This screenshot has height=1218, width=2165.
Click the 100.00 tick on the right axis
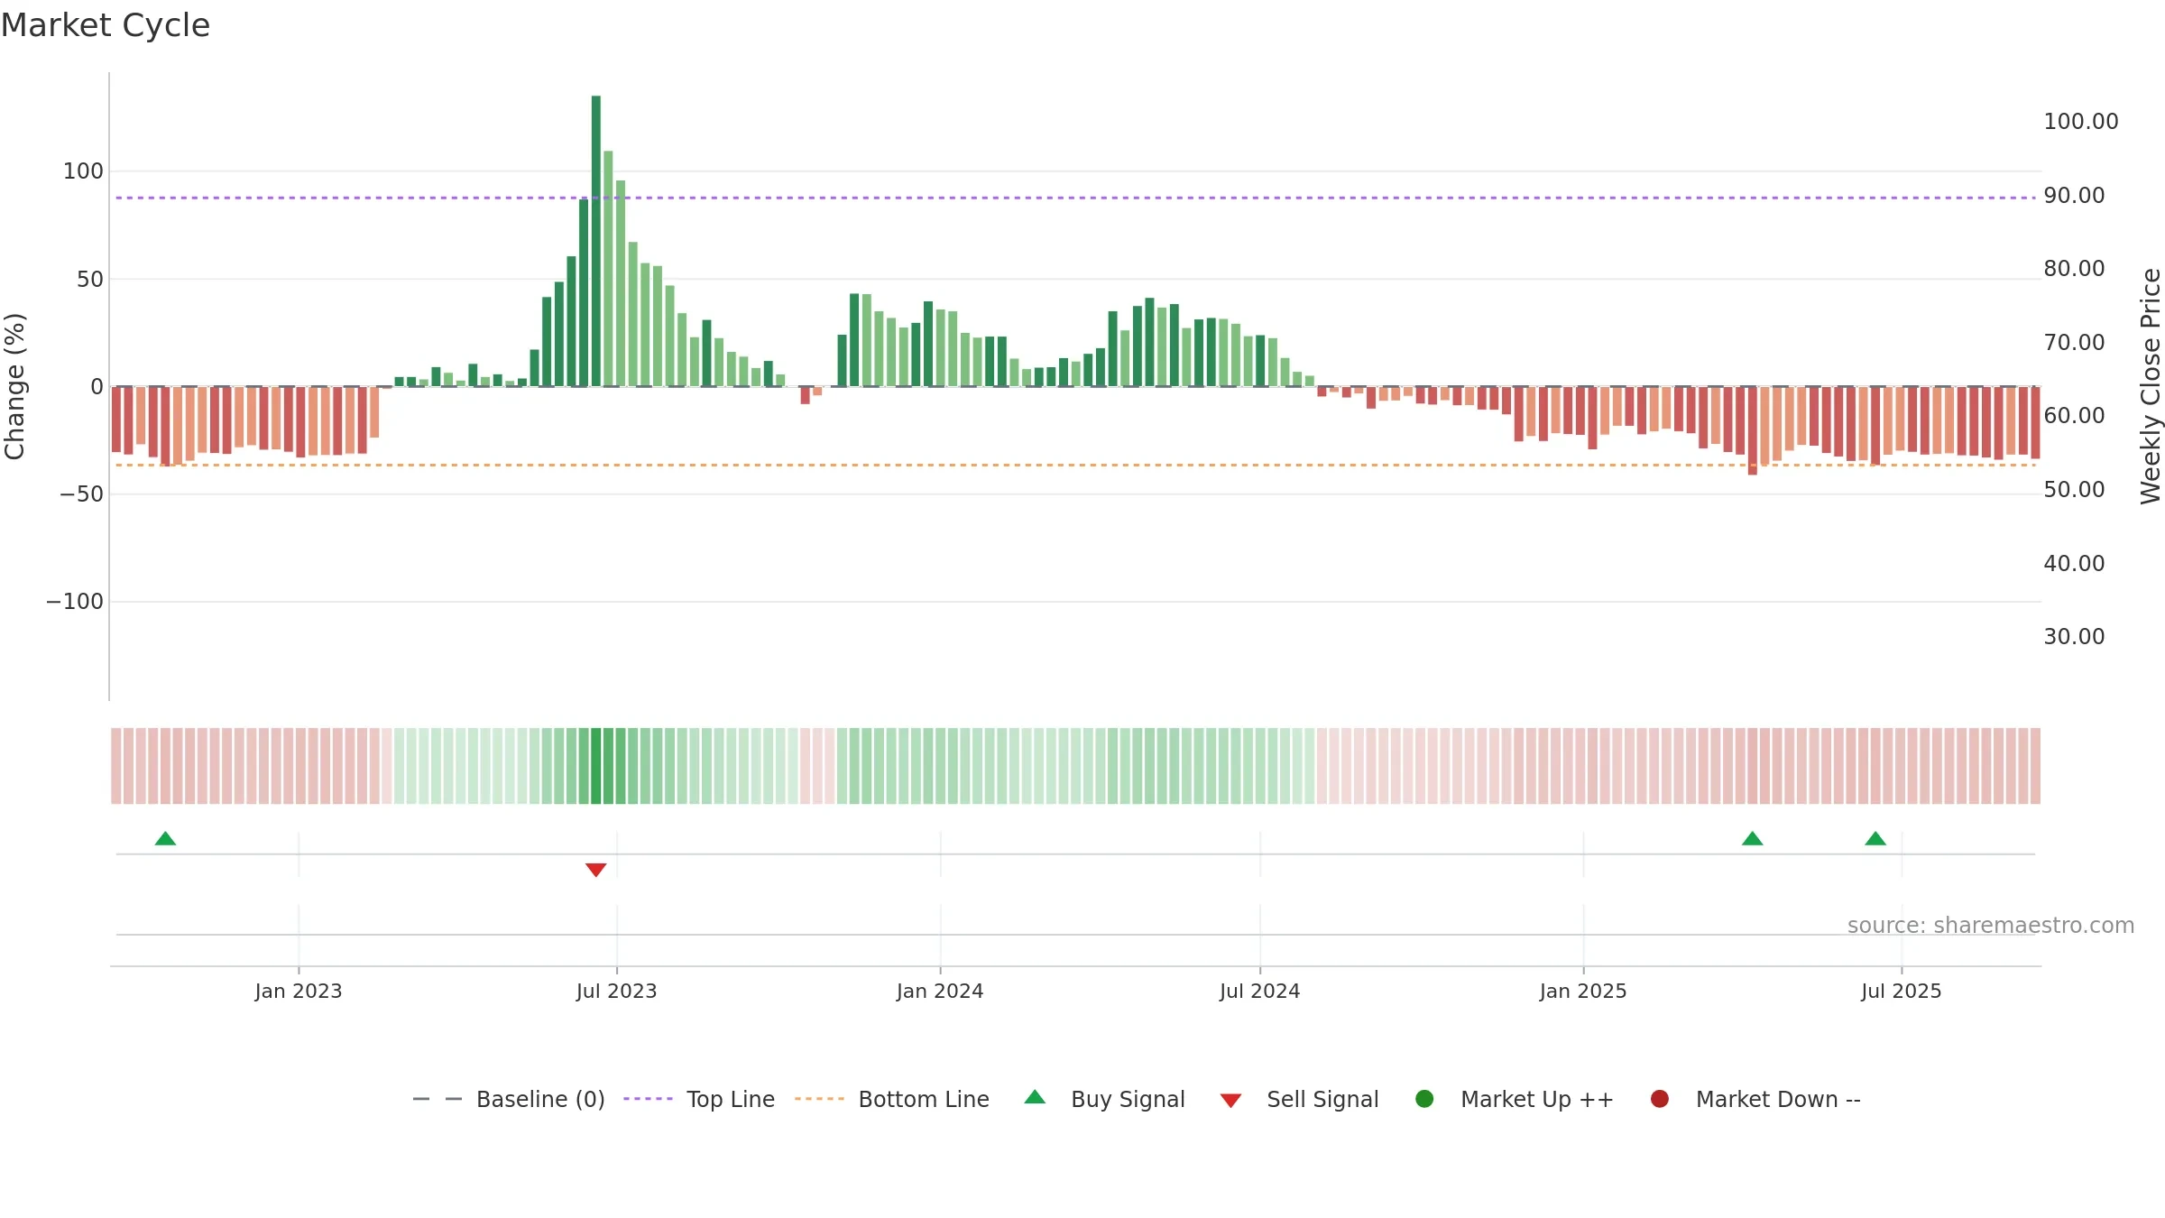point(2081,122)
